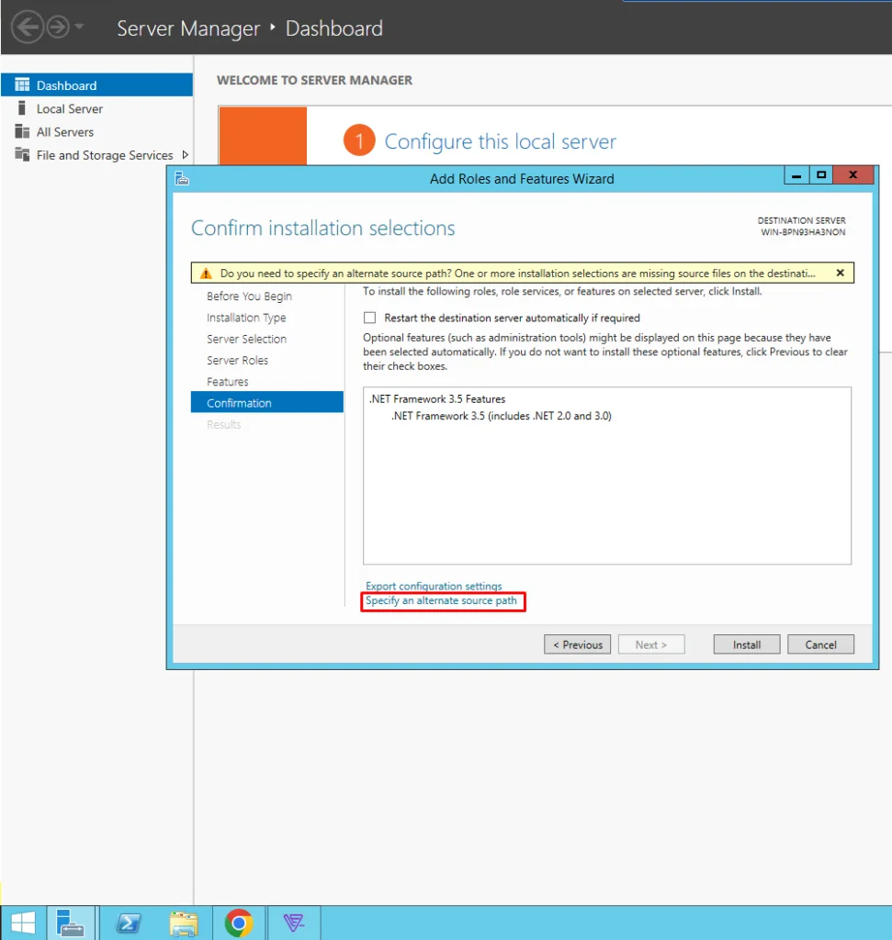The image size is (892, 940).
Task: Open the navigation history dropdown arrow
Action: (79, 27)
